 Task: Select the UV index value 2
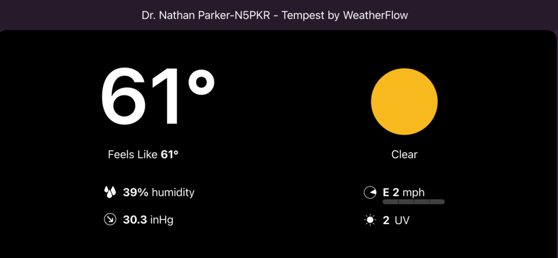[x=386, y=220]
